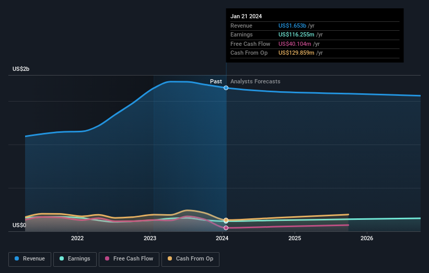Click the orange Cash From Op data point at 2024

226,220
